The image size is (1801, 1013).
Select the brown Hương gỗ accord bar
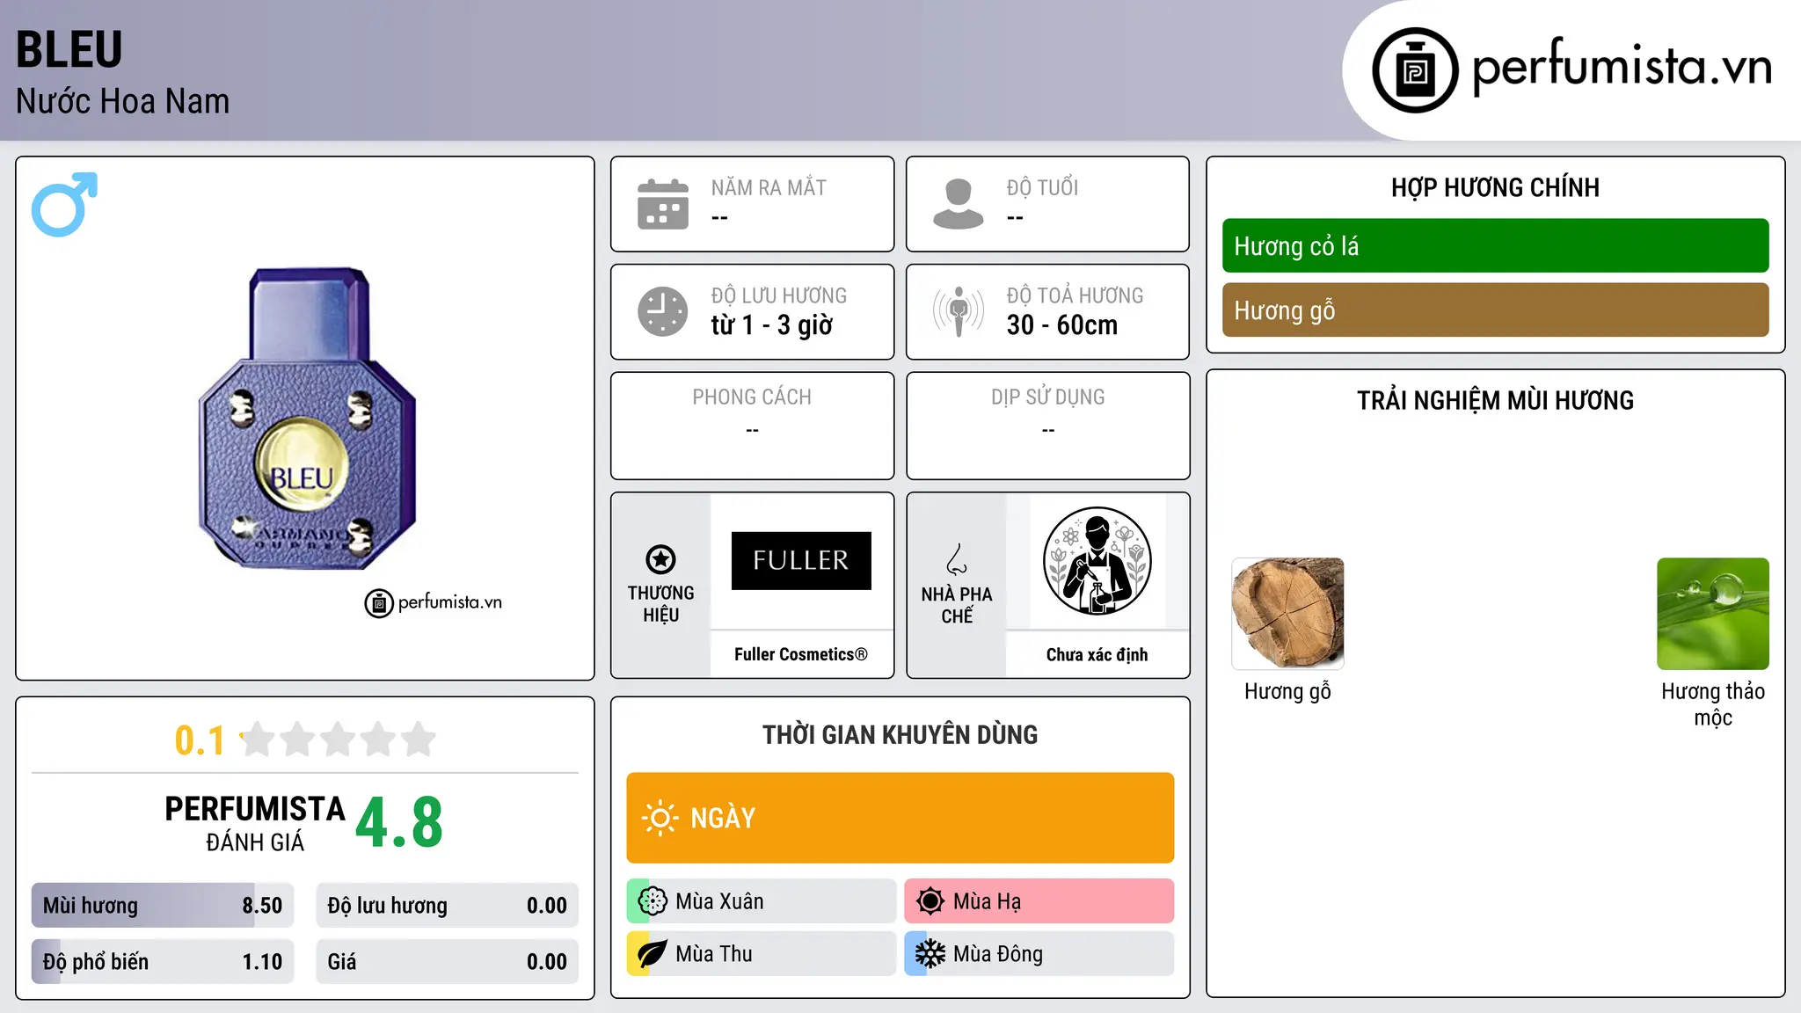click(x=1495, y=310)
